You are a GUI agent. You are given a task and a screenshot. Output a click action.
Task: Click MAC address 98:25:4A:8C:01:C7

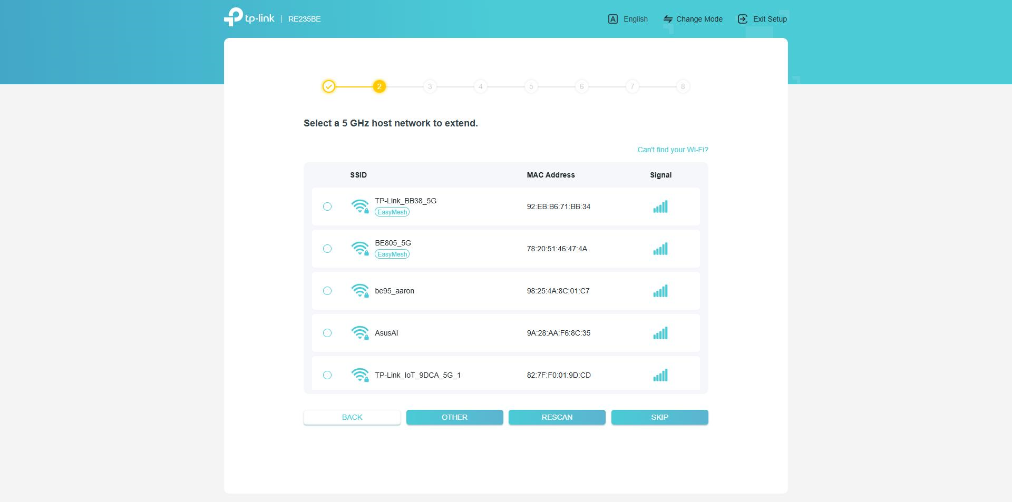coord(558,291)
